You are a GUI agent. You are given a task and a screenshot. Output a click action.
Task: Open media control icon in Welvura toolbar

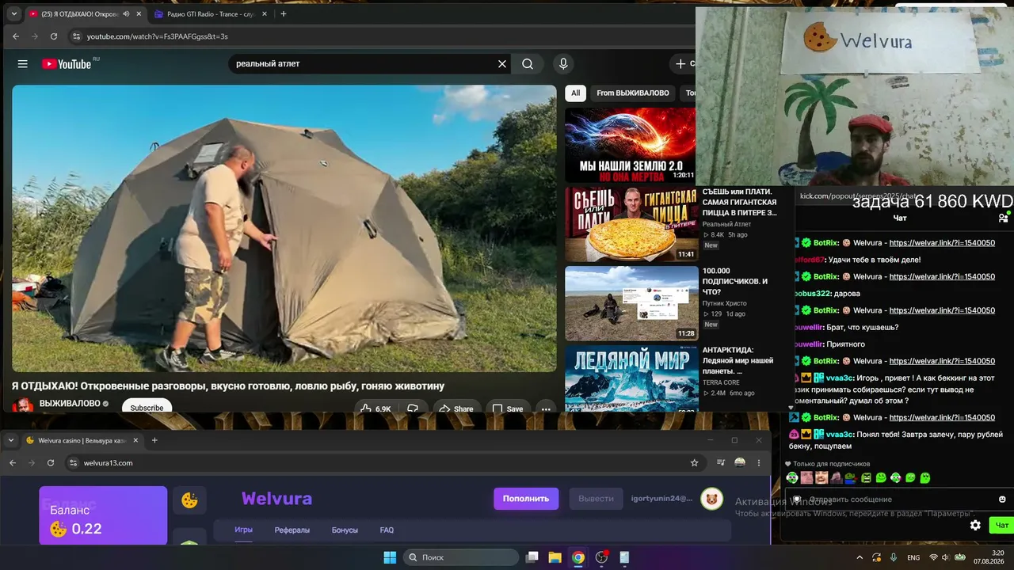[720, 463]
